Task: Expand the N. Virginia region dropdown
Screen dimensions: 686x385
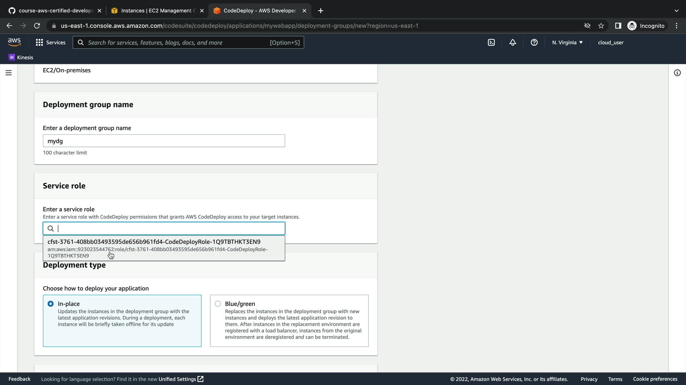Action: point(567,42)
